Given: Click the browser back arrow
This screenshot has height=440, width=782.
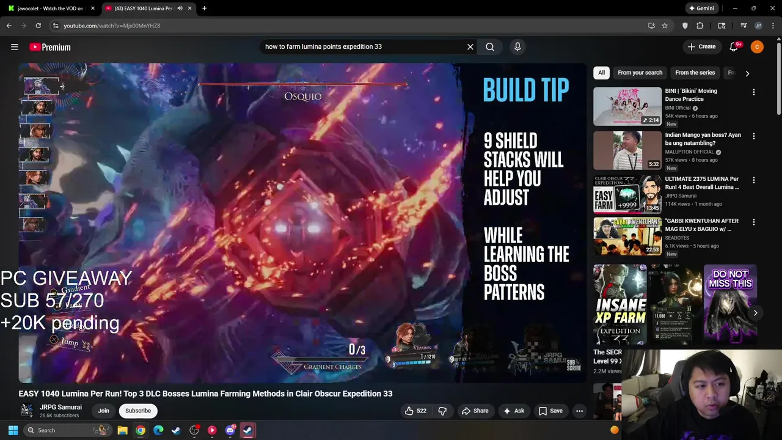Looking at the screenshot, I should pyautogui.click(x=9, y=26).
